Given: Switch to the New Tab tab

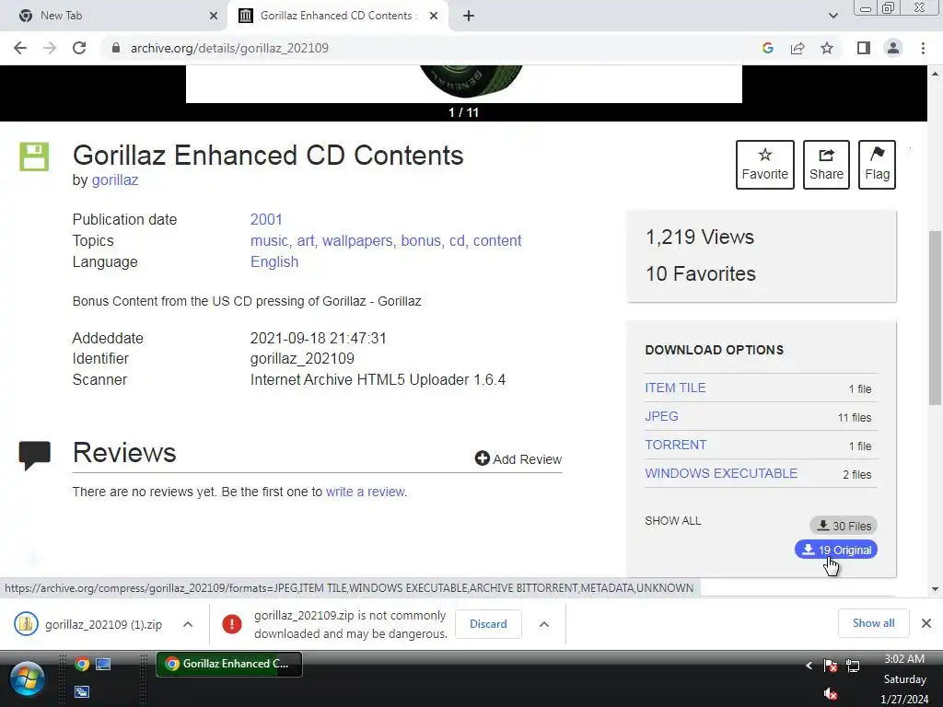Looking at the screenshot, I should coord(114,16).
